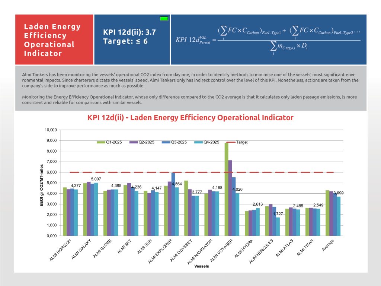Click the 10,000 y-axis top value
This screenshot has width=381, height=286.
click(x=49, y=130)
